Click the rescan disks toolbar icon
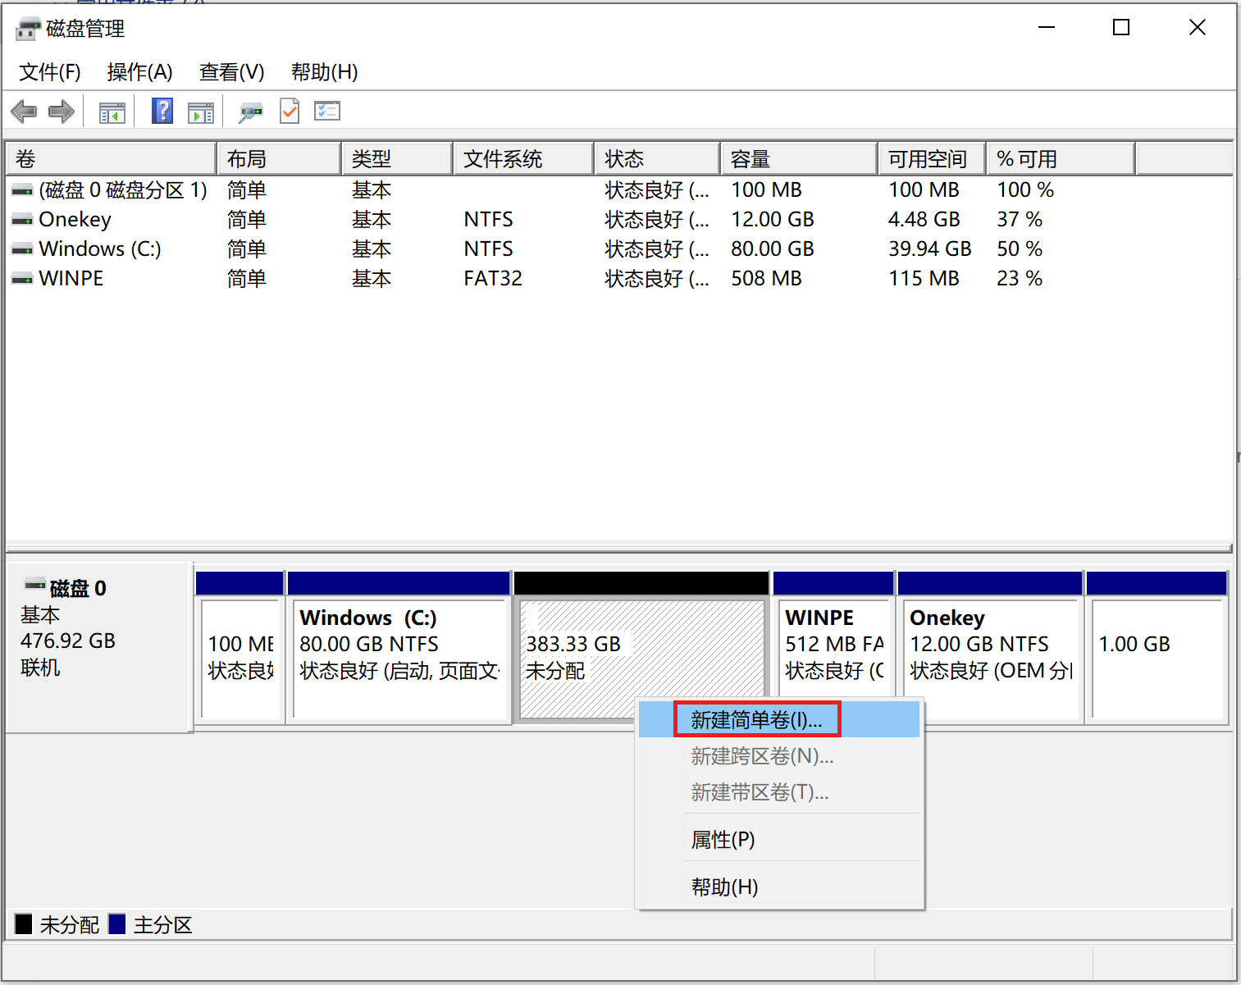 coord(251,112)
